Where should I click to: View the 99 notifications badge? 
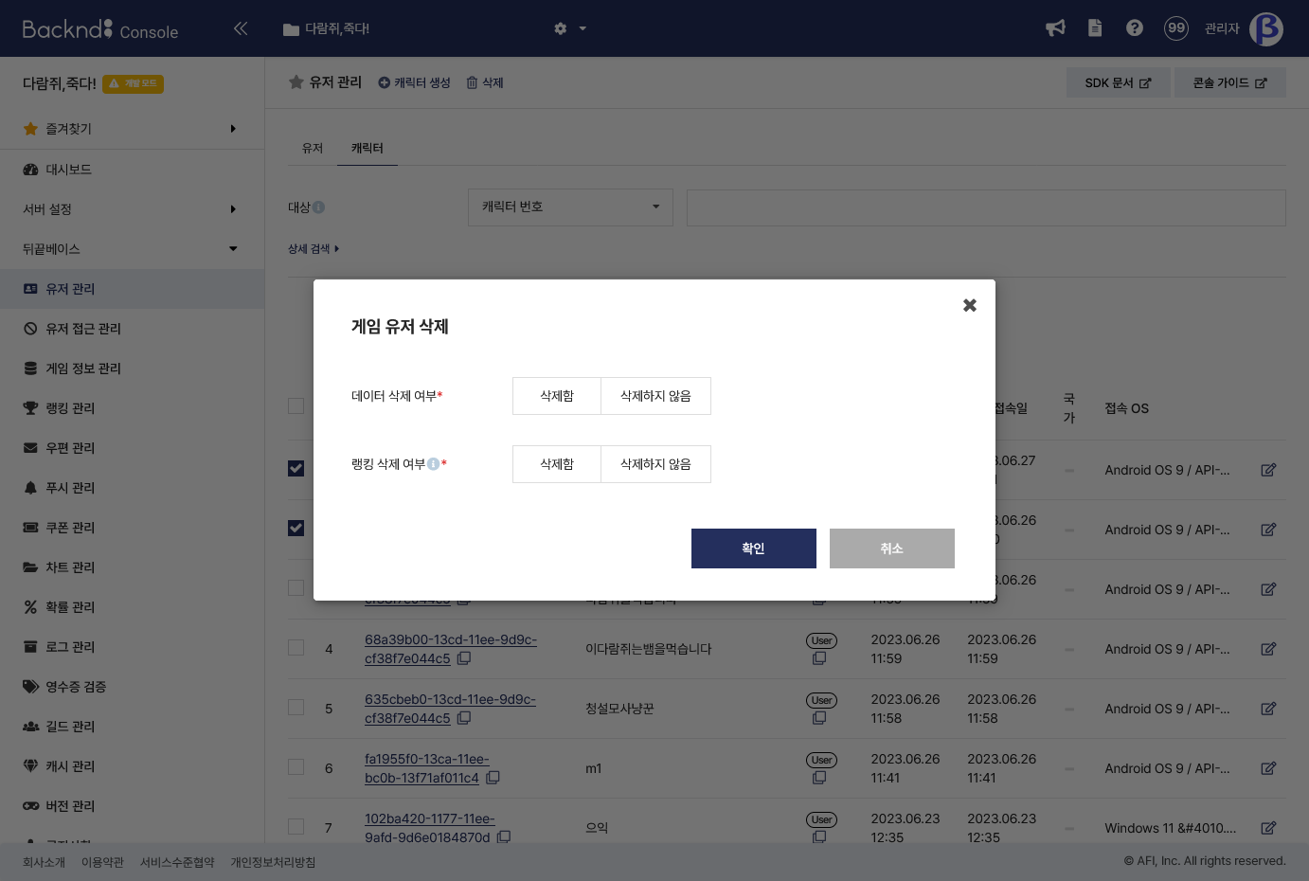(1176, 28)
